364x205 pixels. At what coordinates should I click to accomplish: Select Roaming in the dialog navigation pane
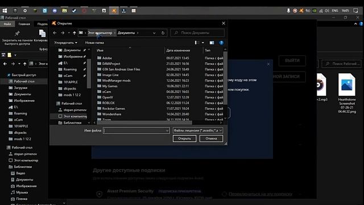point(70,69)
